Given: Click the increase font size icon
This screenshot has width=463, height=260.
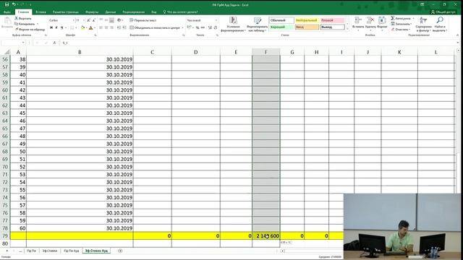Looking at the screenshot, I should (88, 20).
